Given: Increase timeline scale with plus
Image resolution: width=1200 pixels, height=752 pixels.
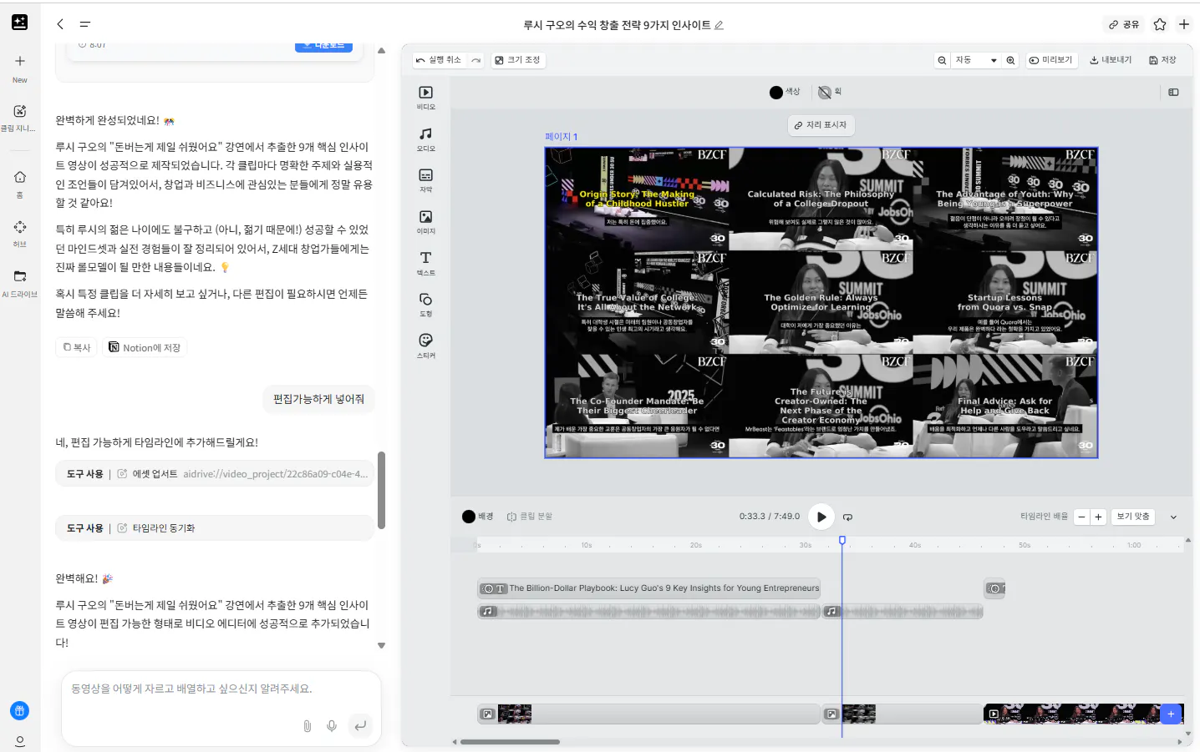Looking at the screenshot, I should 1098,517.
